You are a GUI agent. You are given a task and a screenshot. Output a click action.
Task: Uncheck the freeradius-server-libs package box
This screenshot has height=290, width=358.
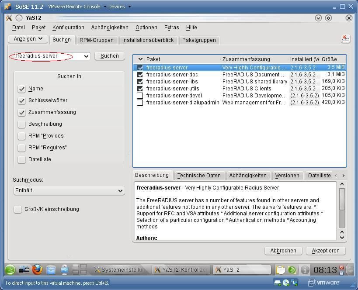tap(140, 82)
